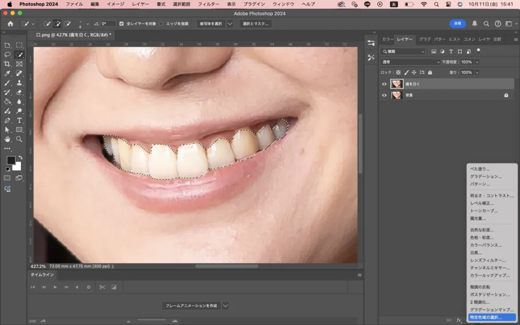
Task: Choose the Hand tool
Action: point(8,139)
